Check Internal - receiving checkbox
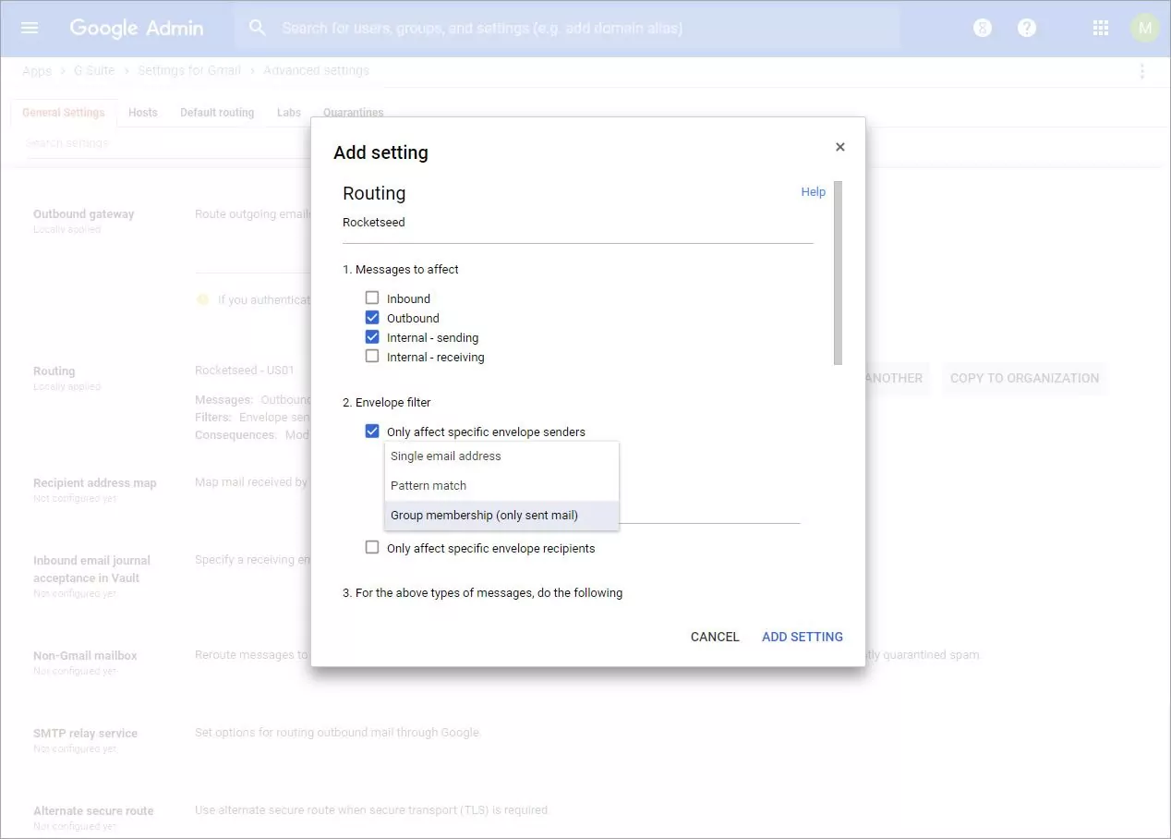The height and width of the screenshot is (839, 1171). pyautogui.click(x=372, y=356)
